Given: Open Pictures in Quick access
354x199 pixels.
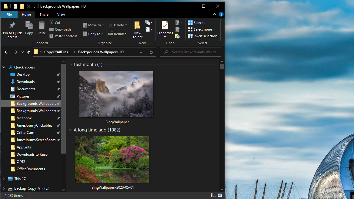Looking at the screenshot, I should [x=23, y=96].
